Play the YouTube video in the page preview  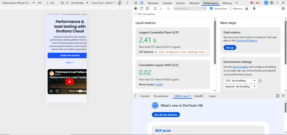[70, 82]
